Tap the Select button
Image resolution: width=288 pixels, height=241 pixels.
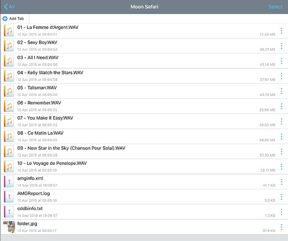[x=275, y=7]
